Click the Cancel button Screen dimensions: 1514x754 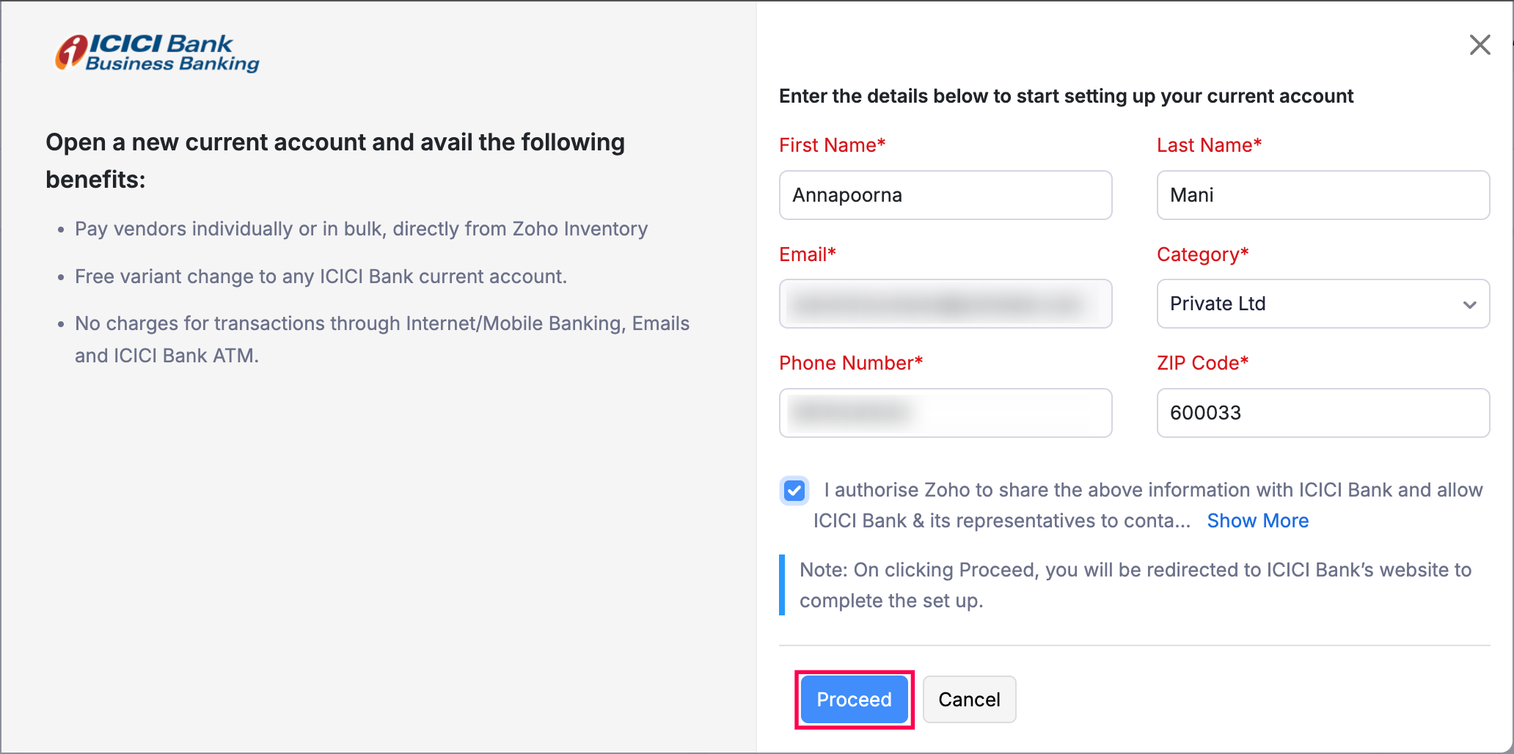coord(969,700)
